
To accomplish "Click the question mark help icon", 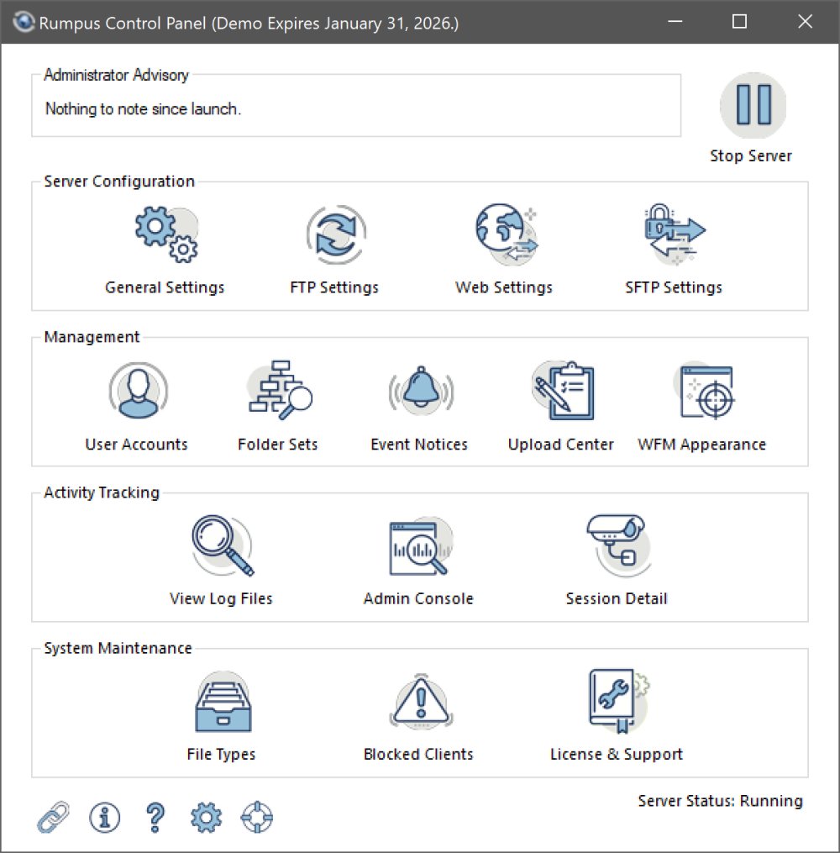I will [x=155, y=817].
